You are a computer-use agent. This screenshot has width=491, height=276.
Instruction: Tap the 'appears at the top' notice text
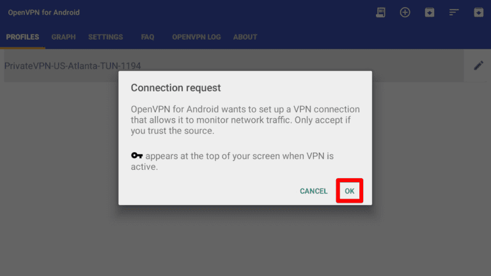[232, 161]
